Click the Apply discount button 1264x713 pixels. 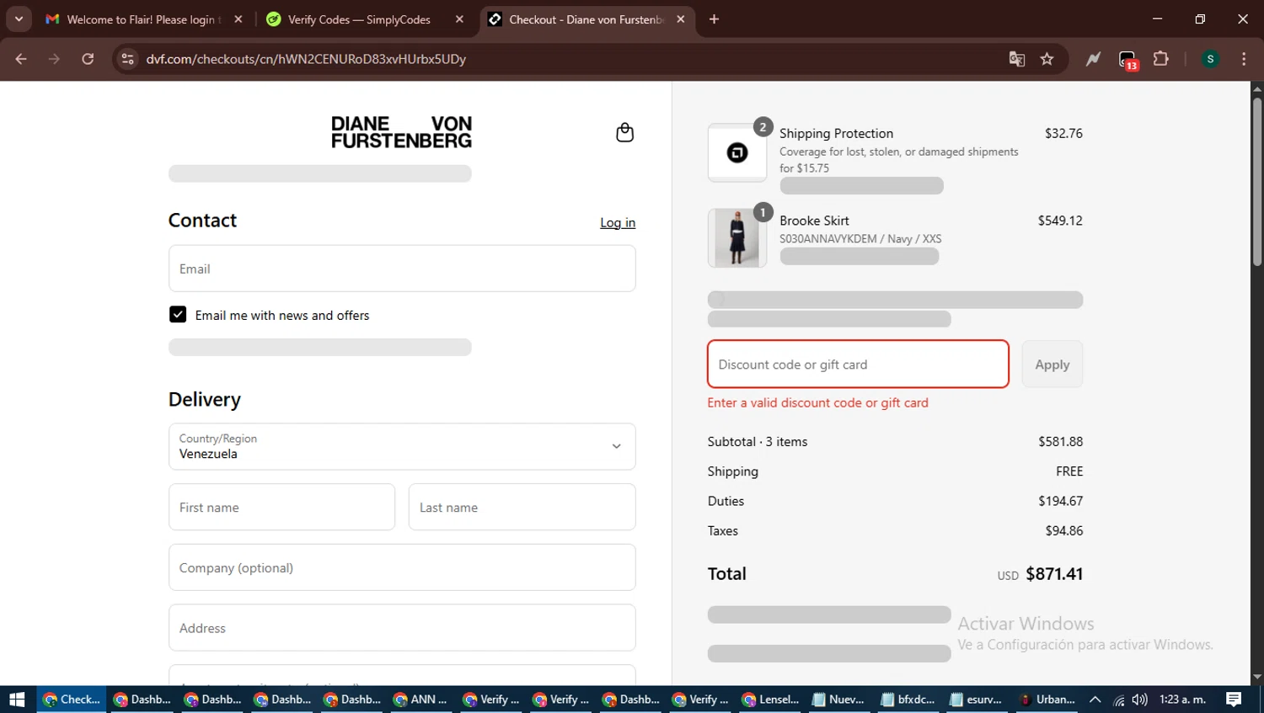[x=1052, y=364]
